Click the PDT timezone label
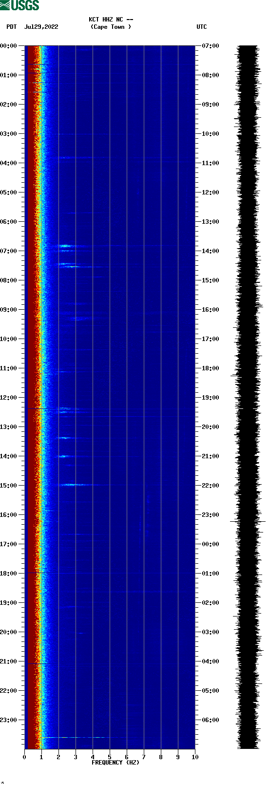The width and height of the screenshot is (269, 788). [12, 27]
